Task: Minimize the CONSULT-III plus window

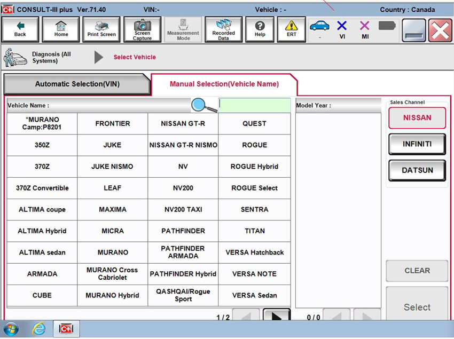Action: [414, 30]
